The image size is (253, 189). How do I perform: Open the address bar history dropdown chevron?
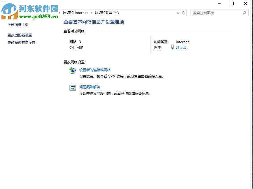[x=178, y=13]
